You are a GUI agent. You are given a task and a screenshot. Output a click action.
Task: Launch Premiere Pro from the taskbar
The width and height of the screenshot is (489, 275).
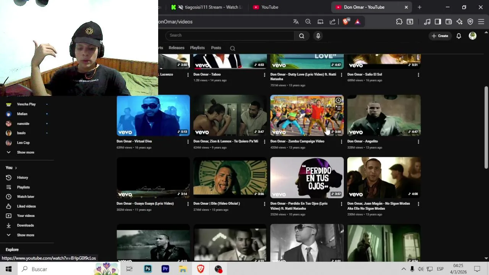pos(165,269)
